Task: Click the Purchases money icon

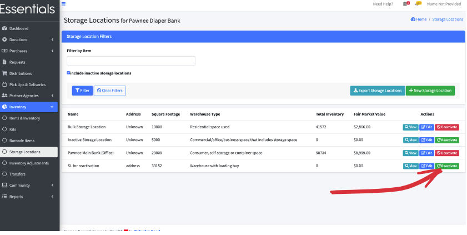Action: pyautogui.click(x=4, y=51)
